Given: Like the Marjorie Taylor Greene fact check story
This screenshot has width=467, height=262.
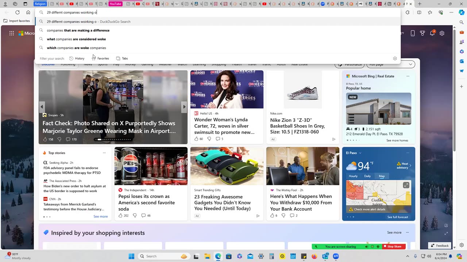Looking at the screenshot, I should (45, 139).
